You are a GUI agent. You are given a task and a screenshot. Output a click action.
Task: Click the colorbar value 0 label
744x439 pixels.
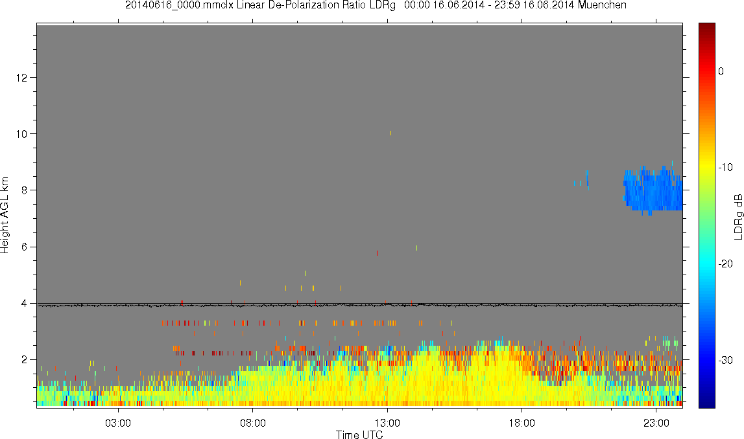pos(721,71)
